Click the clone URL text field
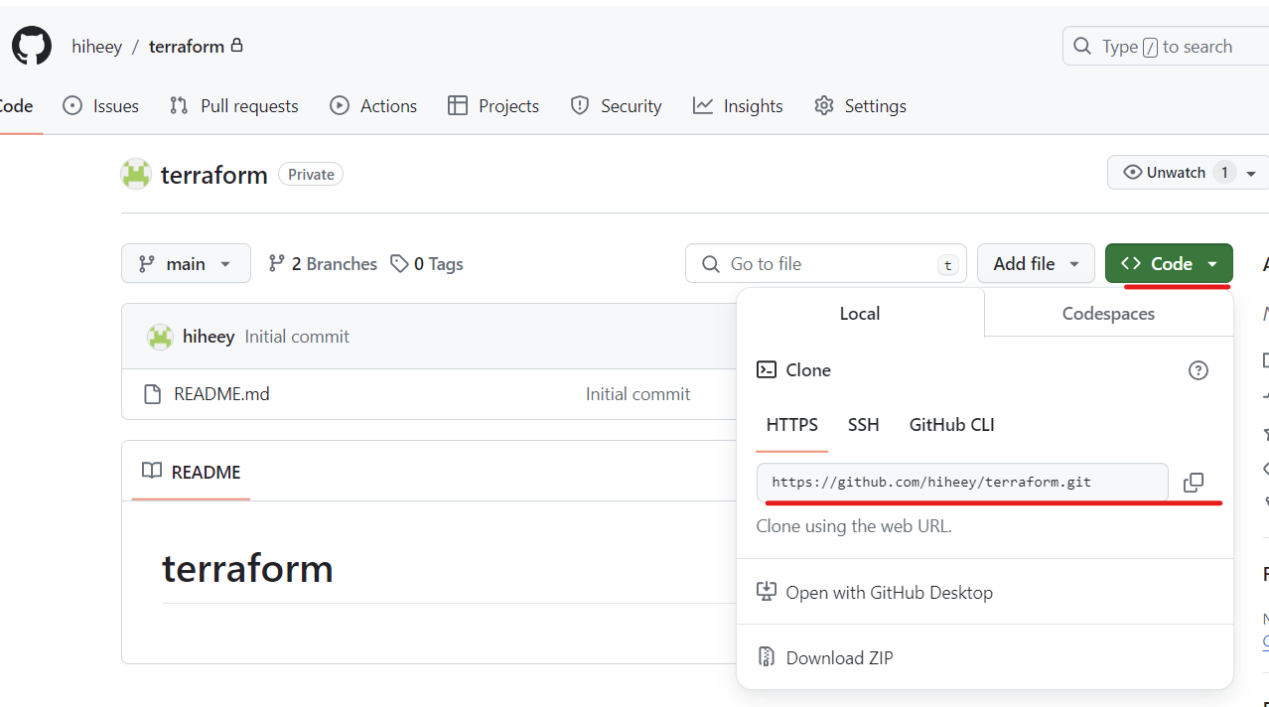The width and height of the screenshot is (1269, 707). click(962, 482)
